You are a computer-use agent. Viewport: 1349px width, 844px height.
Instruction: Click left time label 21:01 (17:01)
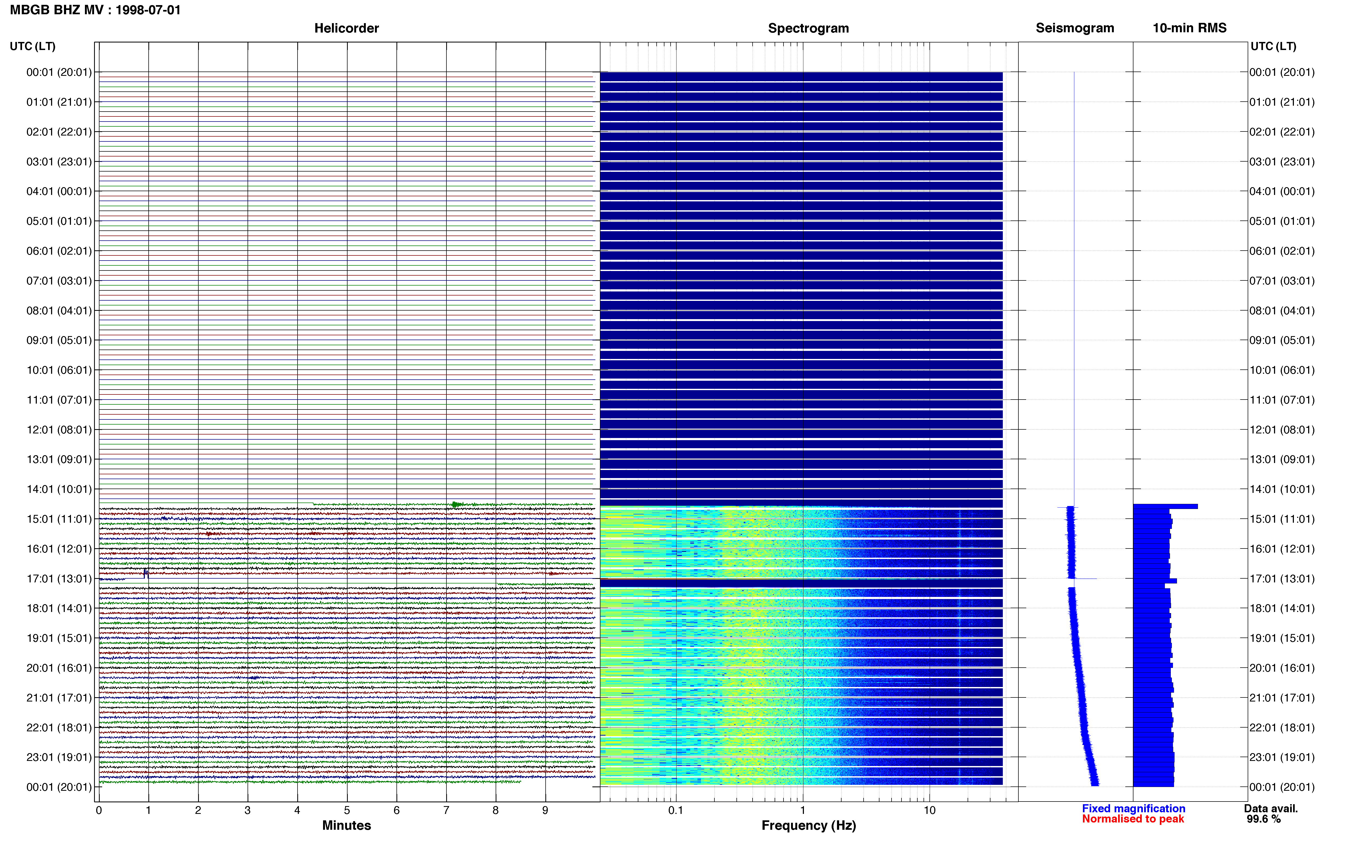click(59, 698)
